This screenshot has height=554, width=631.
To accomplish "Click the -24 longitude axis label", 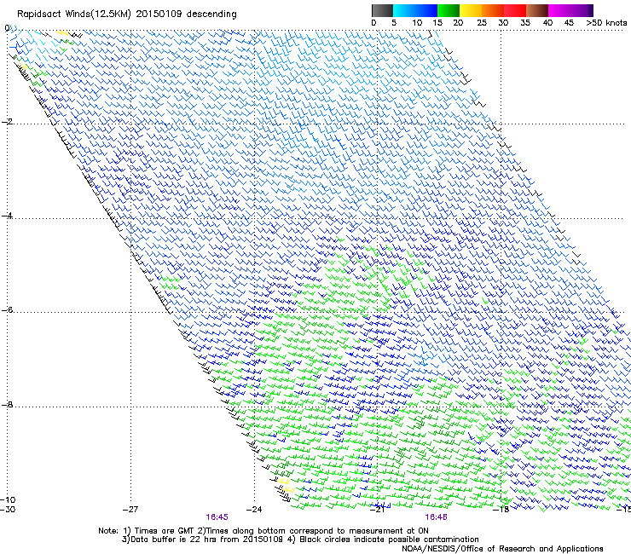I will [x=254, y=510].
